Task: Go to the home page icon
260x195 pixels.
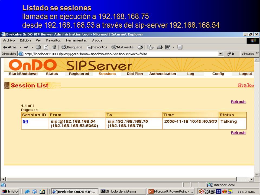Action: click(x=54, y=47)
